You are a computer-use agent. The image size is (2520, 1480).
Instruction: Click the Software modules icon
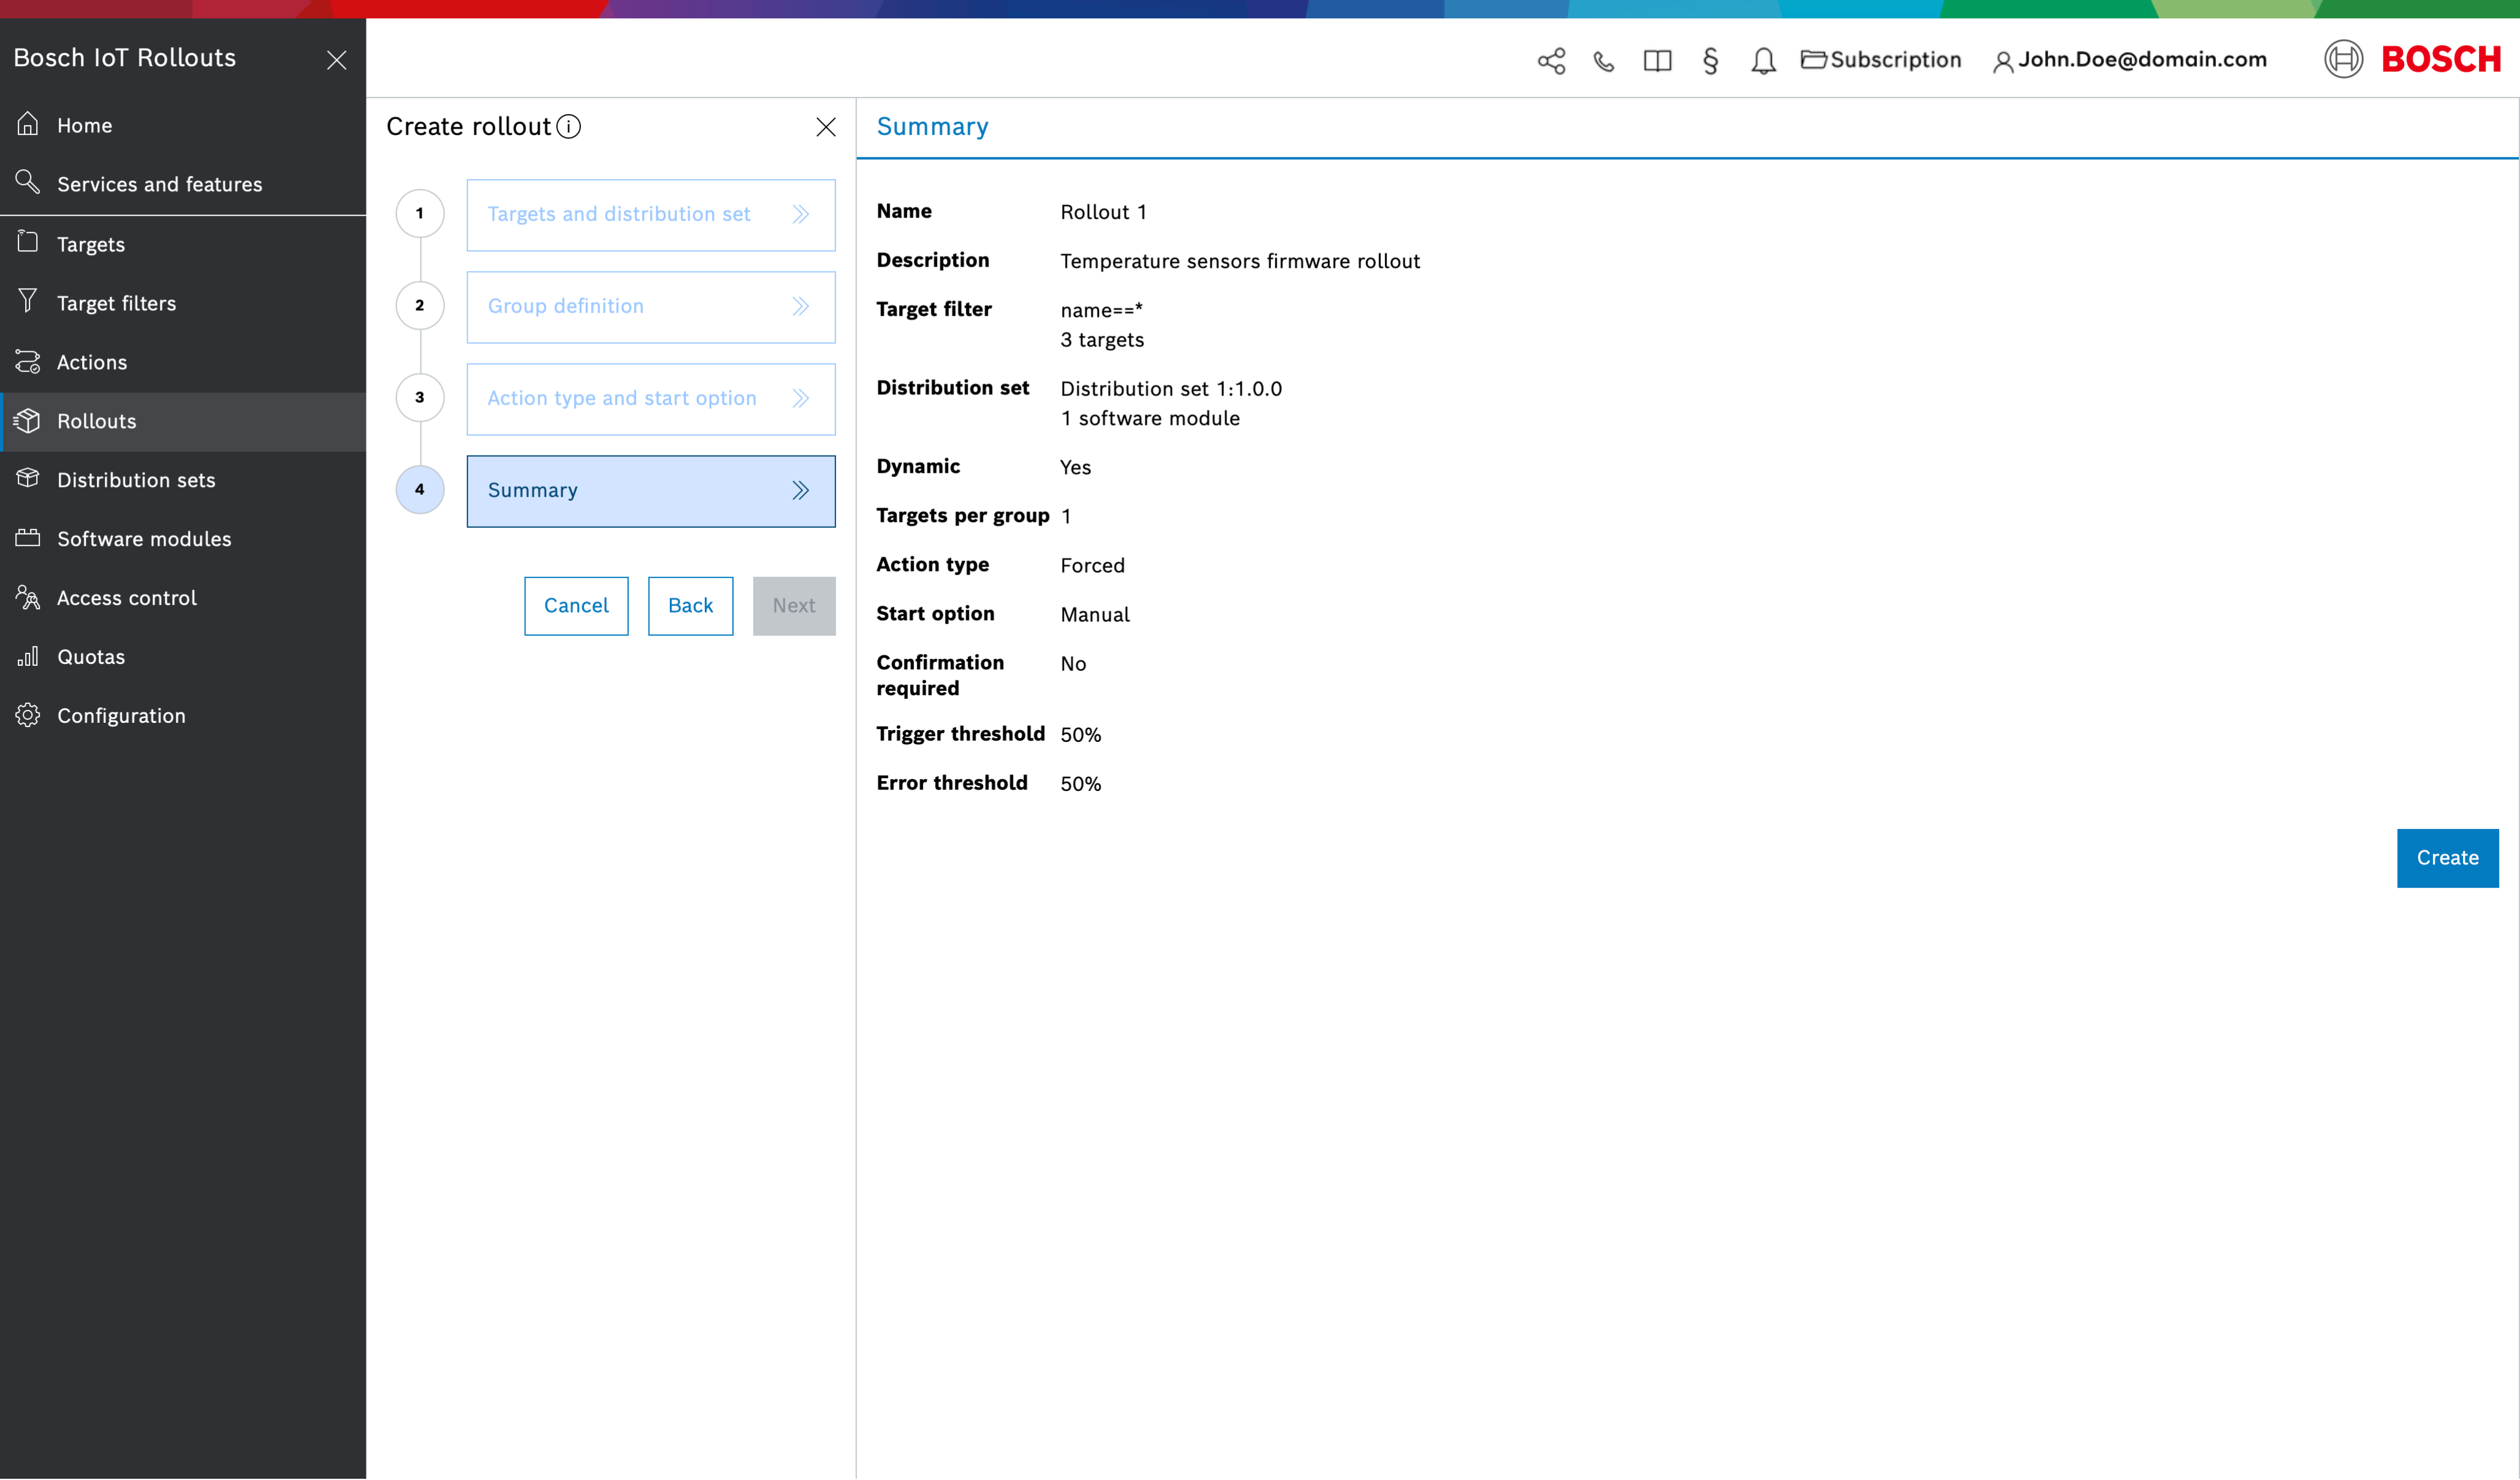coord(28,538)
